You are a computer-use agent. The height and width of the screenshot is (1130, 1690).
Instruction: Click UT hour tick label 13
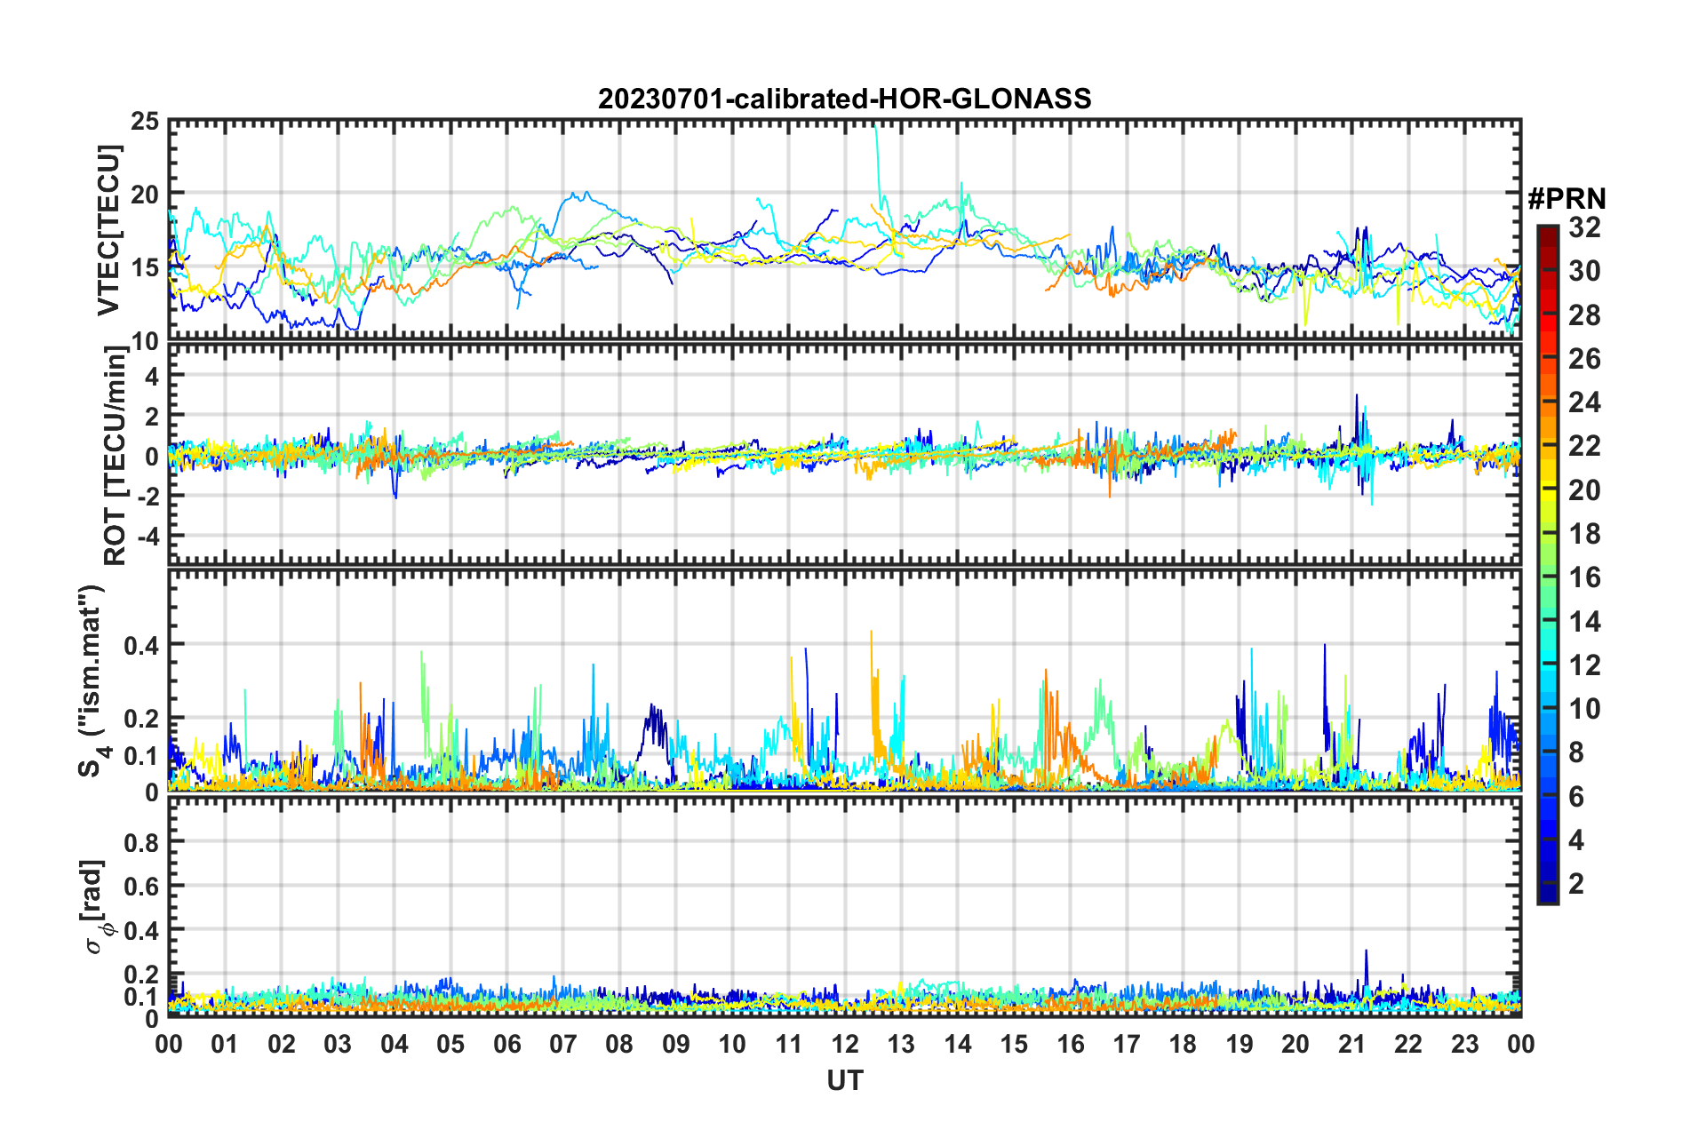point(901,1044)
